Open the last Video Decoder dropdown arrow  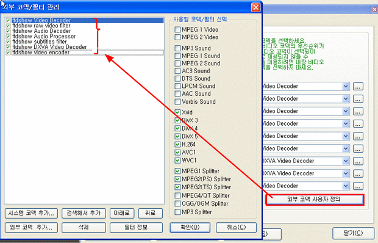point(346,186)
